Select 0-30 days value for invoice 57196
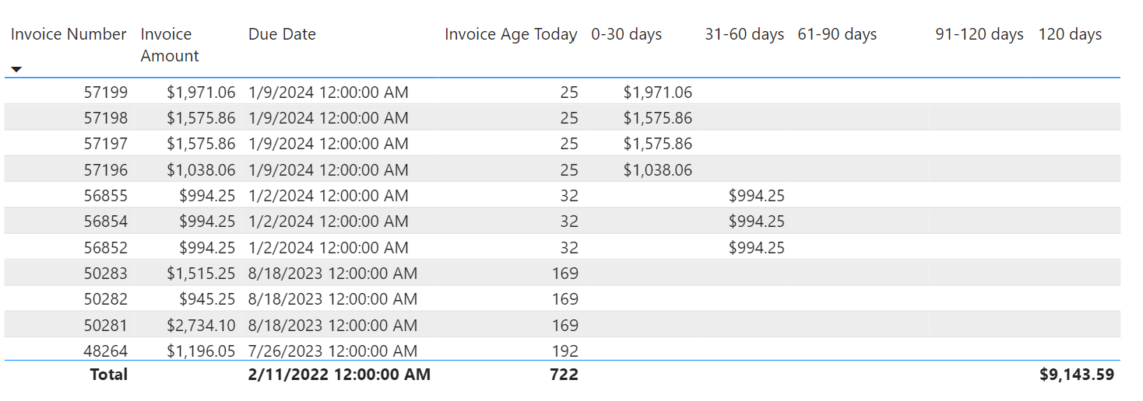The height and width of the screenshot is (401, 1143). pos(657,169)
